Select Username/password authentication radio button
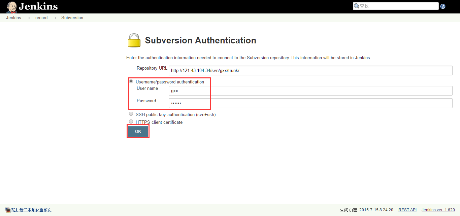 click(x=131, y=81)
